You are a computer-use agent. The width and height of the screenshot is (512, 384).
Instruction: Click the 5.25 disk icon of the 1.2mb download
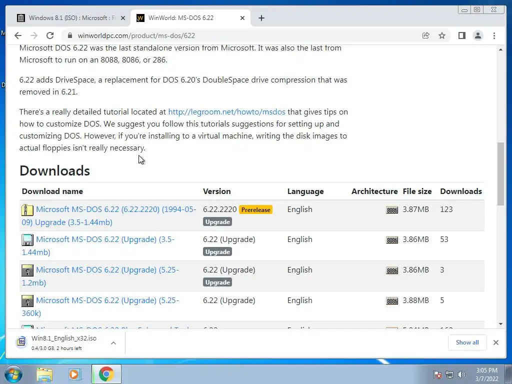pyautogui.click(x=27, y=270)
